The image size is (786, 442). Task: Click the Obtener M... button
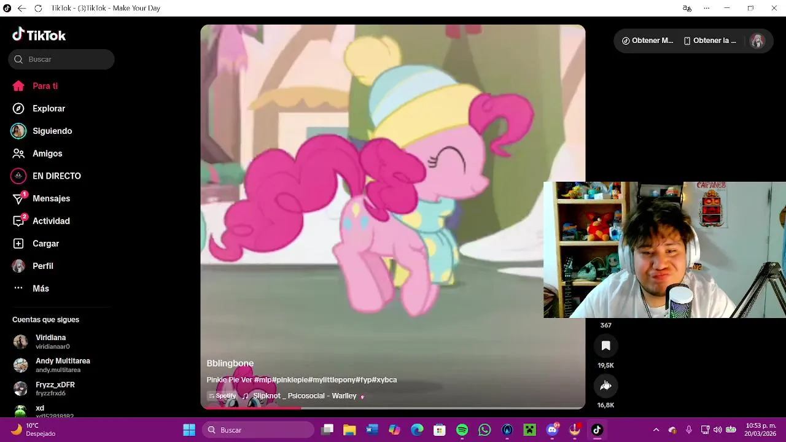tap(647, 41)
